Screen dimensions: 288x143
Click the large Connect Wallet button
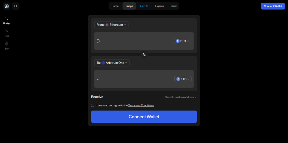(144, 117)
